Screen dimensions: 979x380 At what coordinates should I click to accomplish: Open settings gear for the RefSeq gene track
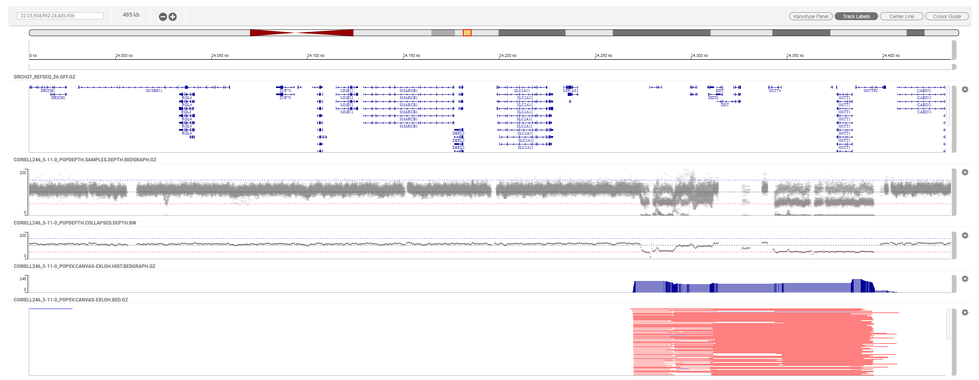[966, 90]
